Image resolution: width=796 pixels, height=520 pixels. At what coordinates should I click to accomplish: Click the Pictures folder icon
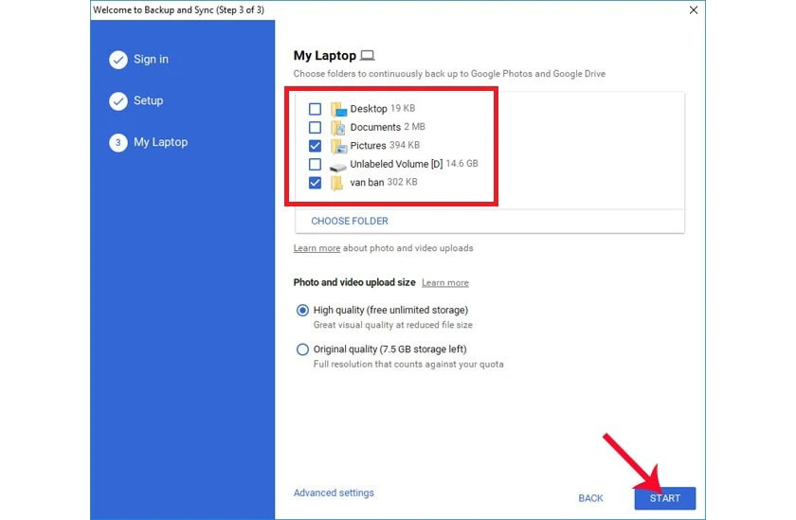point(338,146)
